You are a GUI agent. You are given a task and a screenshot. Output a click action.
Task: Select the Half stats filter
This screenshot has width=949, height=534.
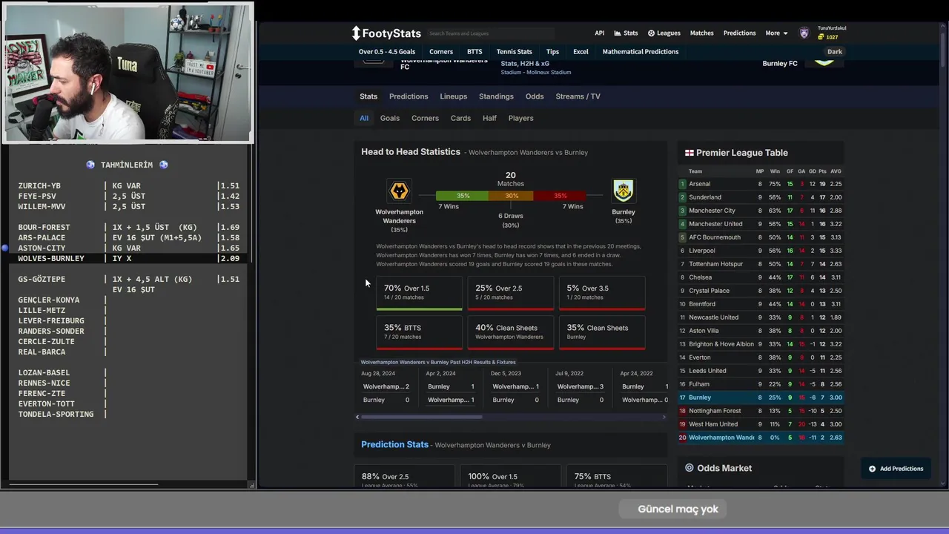pos(489,118)
